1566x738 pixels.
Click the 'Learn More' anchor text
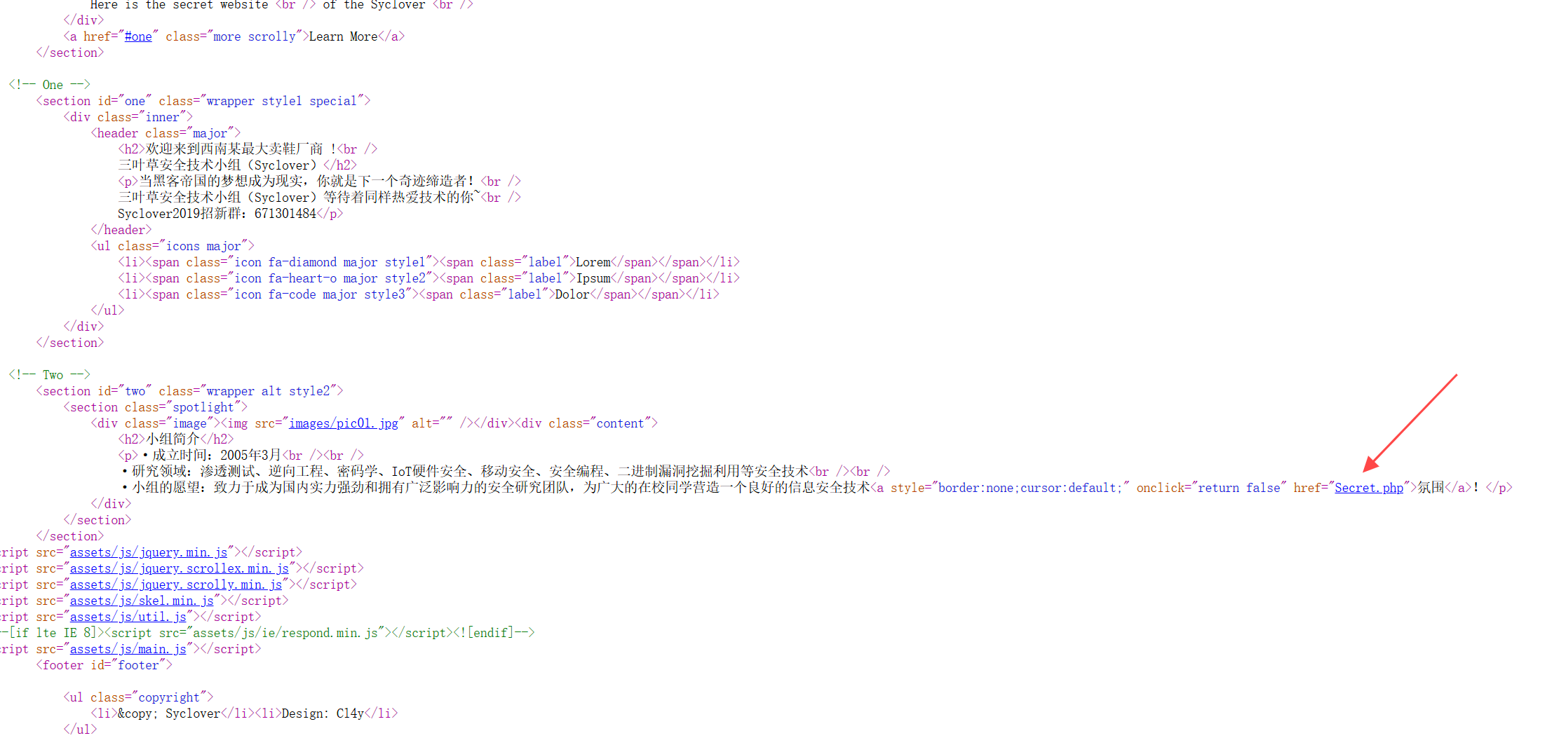(x=343, y=36)
